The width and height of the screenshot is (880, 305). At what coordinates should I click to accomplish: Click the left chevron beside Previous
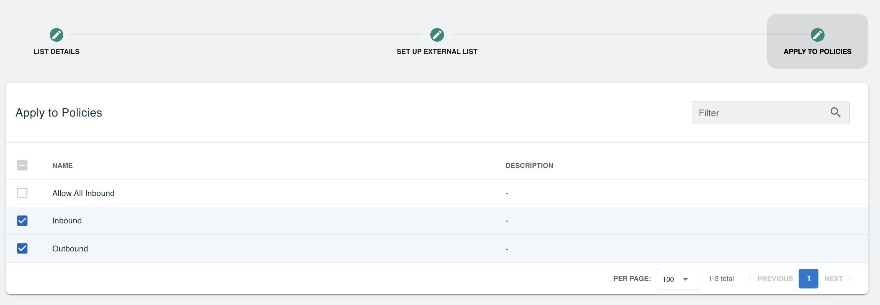(x=750, y=278)
